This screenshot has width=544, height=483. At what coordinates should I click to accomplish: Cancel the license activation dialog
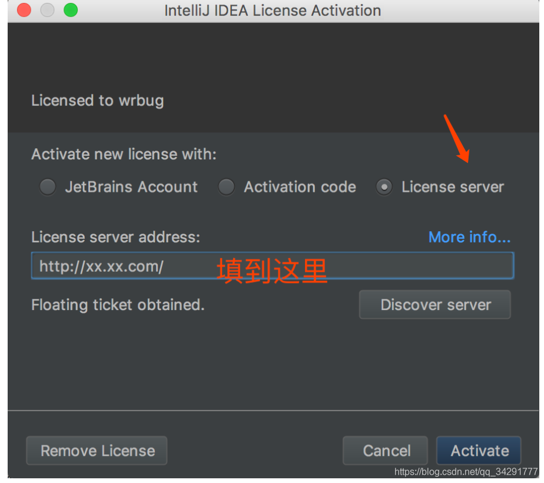coord(385,451)
